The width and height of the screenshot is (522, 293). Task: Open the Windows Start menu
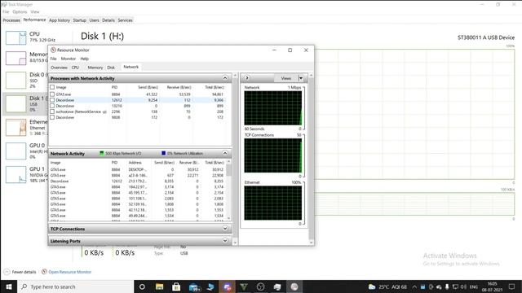(9, 286)
